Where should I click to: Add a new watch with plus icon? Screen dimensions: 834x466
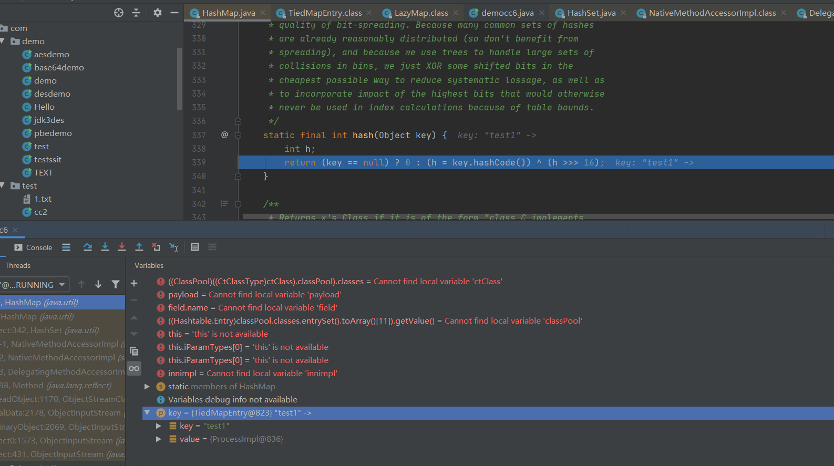(x=134, y=283)
